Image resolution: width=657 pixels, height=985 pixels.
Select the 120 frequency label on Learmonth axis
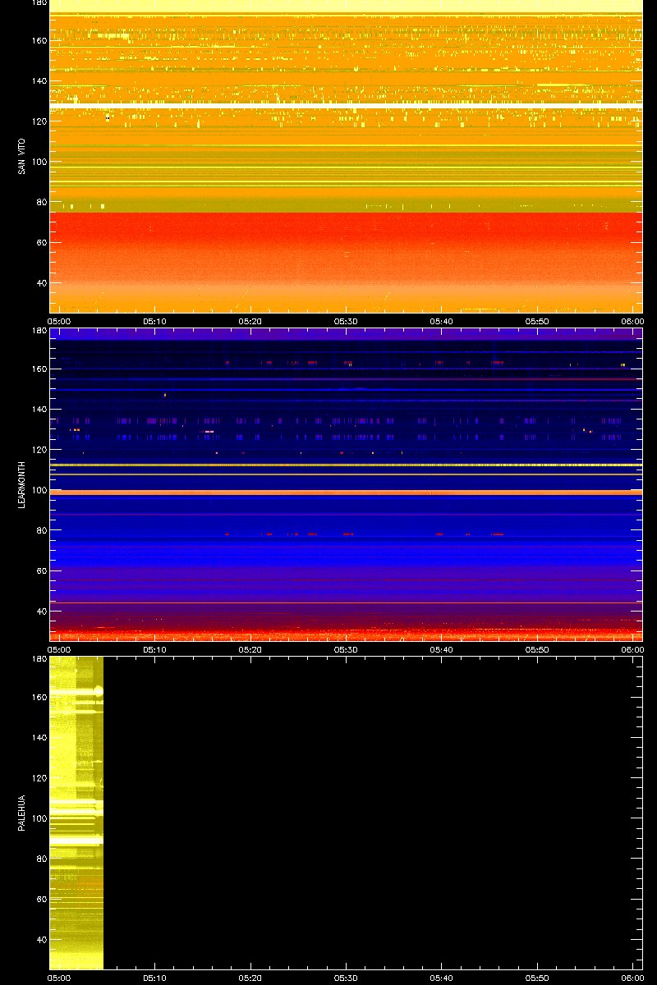click(38, 450)
